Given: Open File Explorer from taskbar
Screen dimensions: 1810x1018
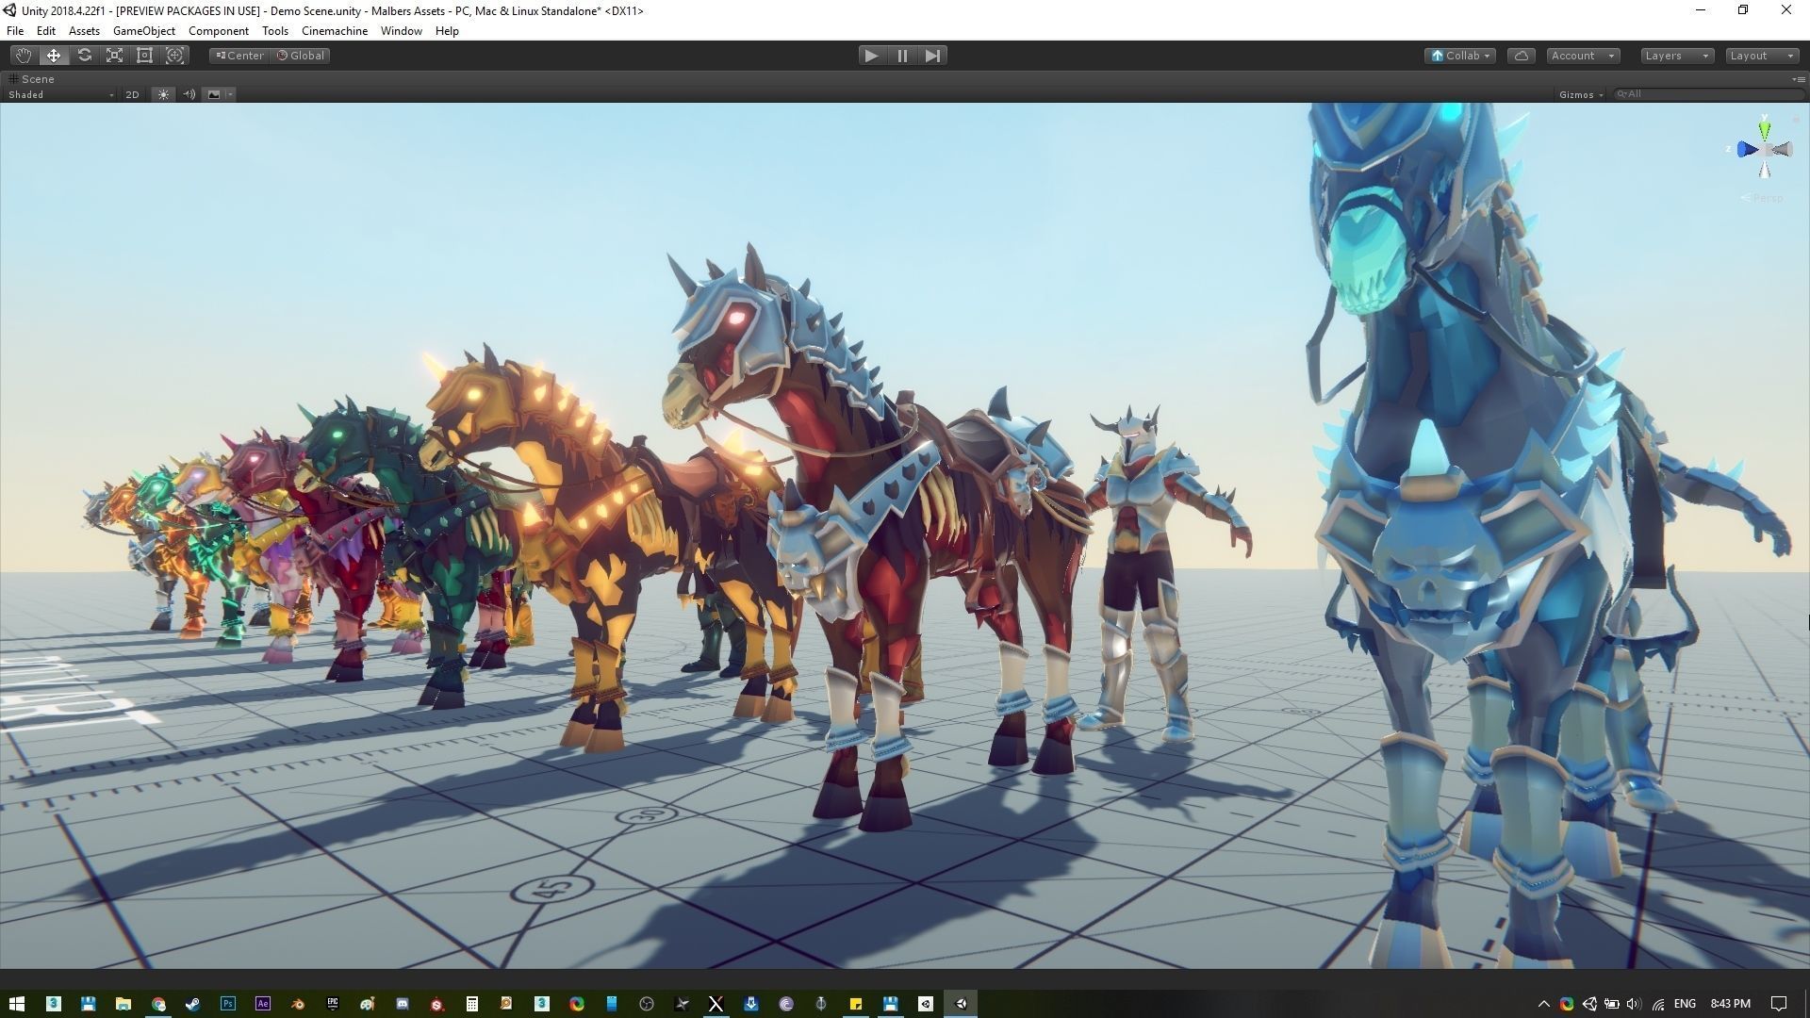Looking at the screenshot, I should [123, 1004].
